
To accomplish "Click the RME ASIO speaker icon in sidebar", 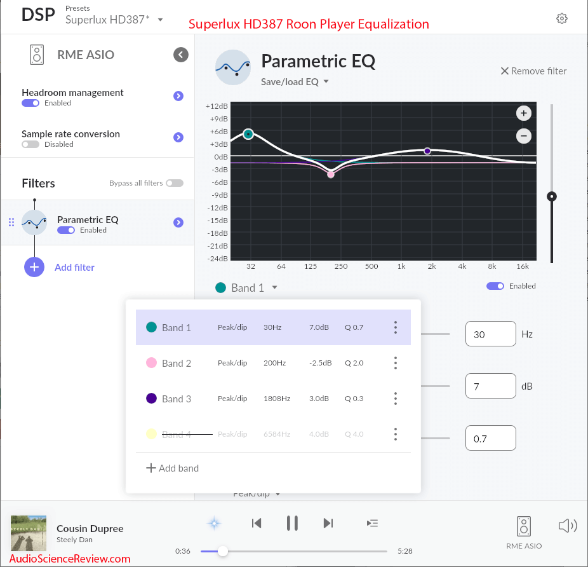I will click(37, 55).
